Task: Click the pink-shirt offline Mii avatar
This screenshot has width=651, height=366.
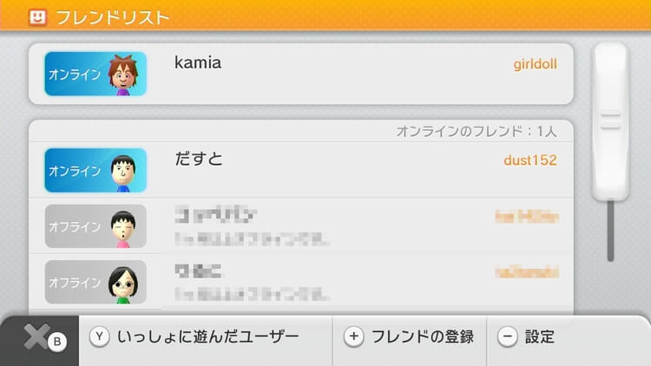Action: coord(123,229)
